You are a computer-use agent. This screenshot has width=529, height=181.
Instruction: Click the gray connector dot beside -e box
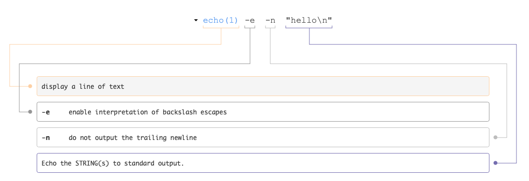tap(30, 112)
